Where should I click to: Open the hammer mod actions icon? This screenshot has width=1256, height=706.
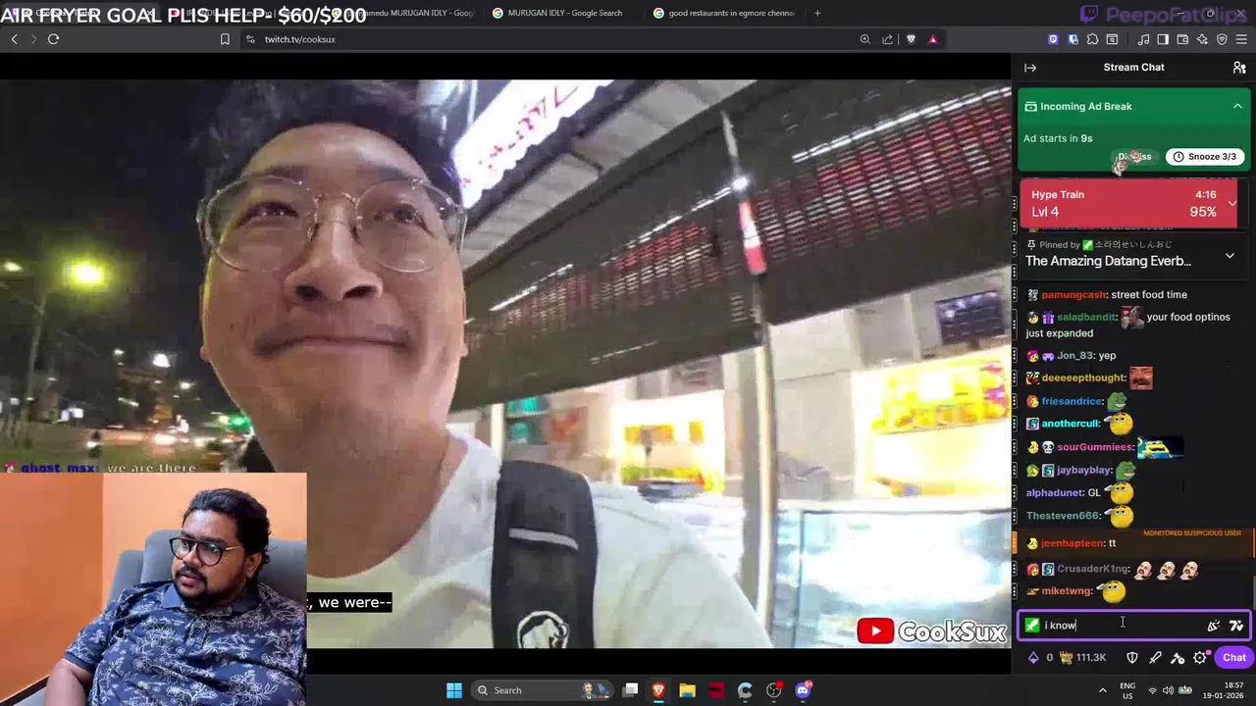(1177, 658)
